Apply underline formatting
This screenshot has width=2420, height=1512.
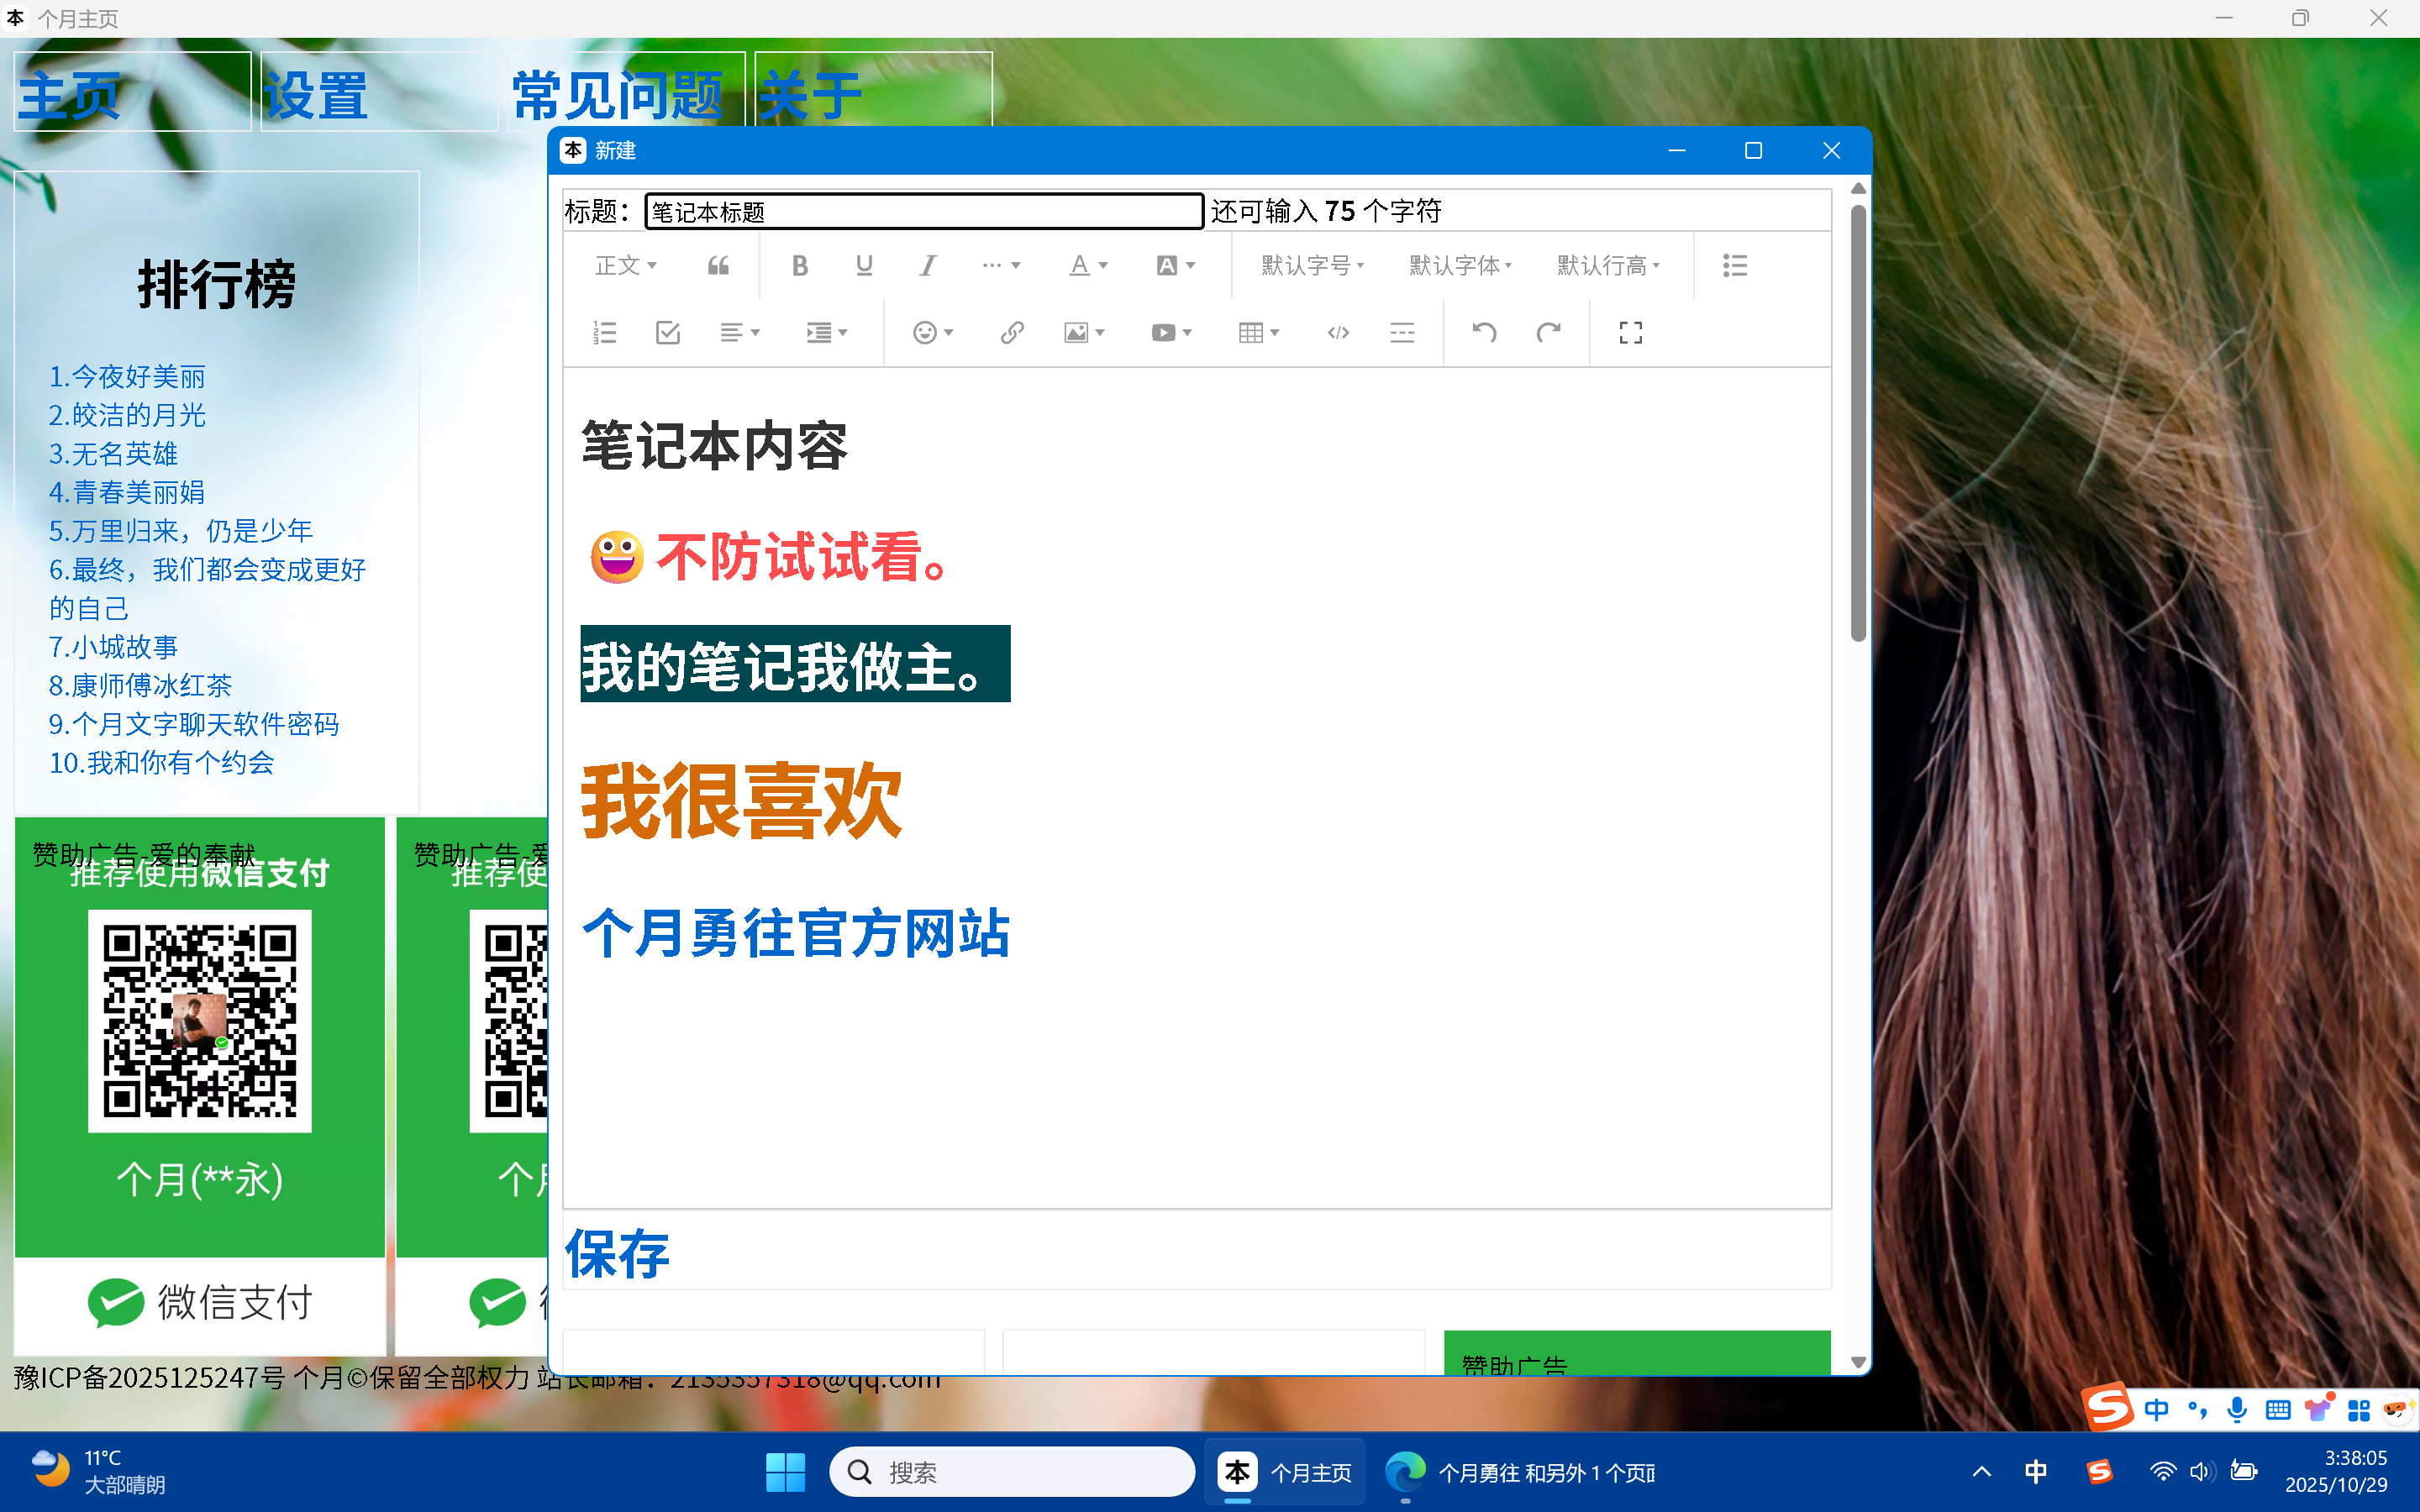click(864, 266)
